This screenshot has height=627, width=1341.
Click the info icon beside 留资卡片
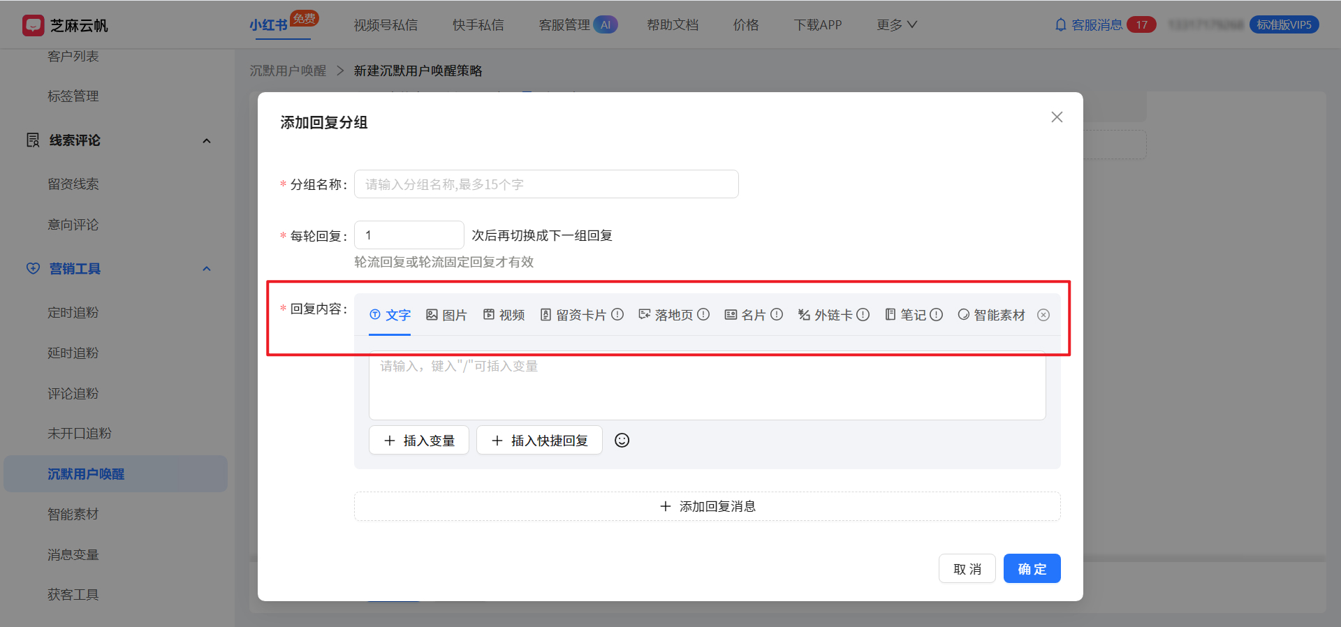(617, 314)
